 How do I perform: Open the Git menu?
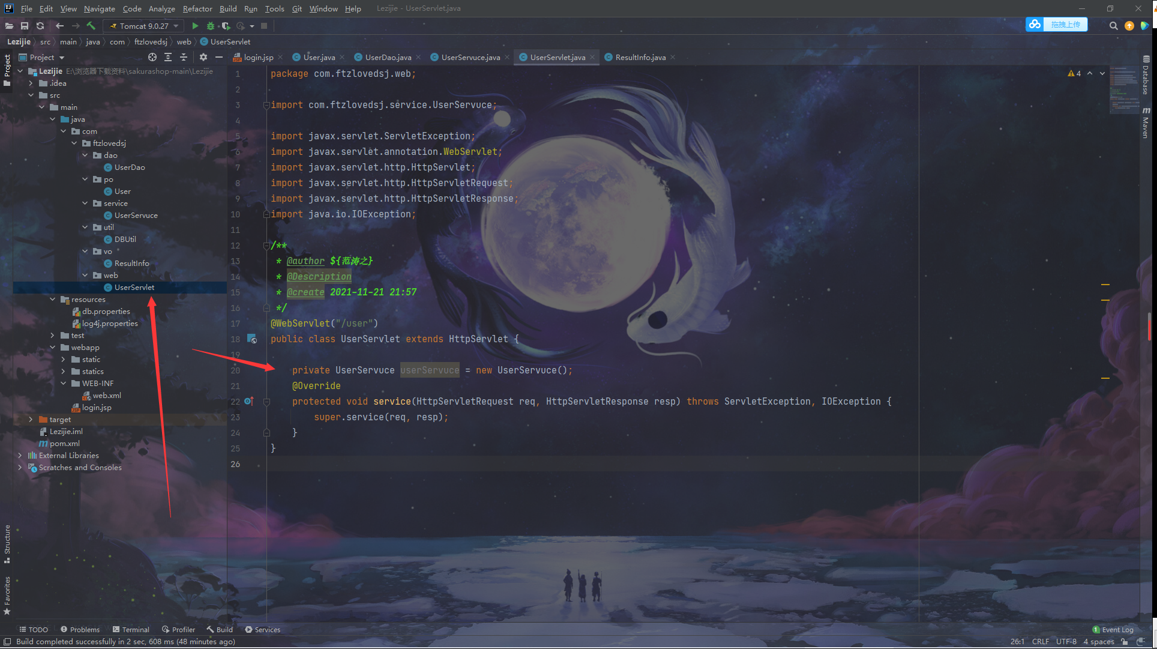coord(297,8)
